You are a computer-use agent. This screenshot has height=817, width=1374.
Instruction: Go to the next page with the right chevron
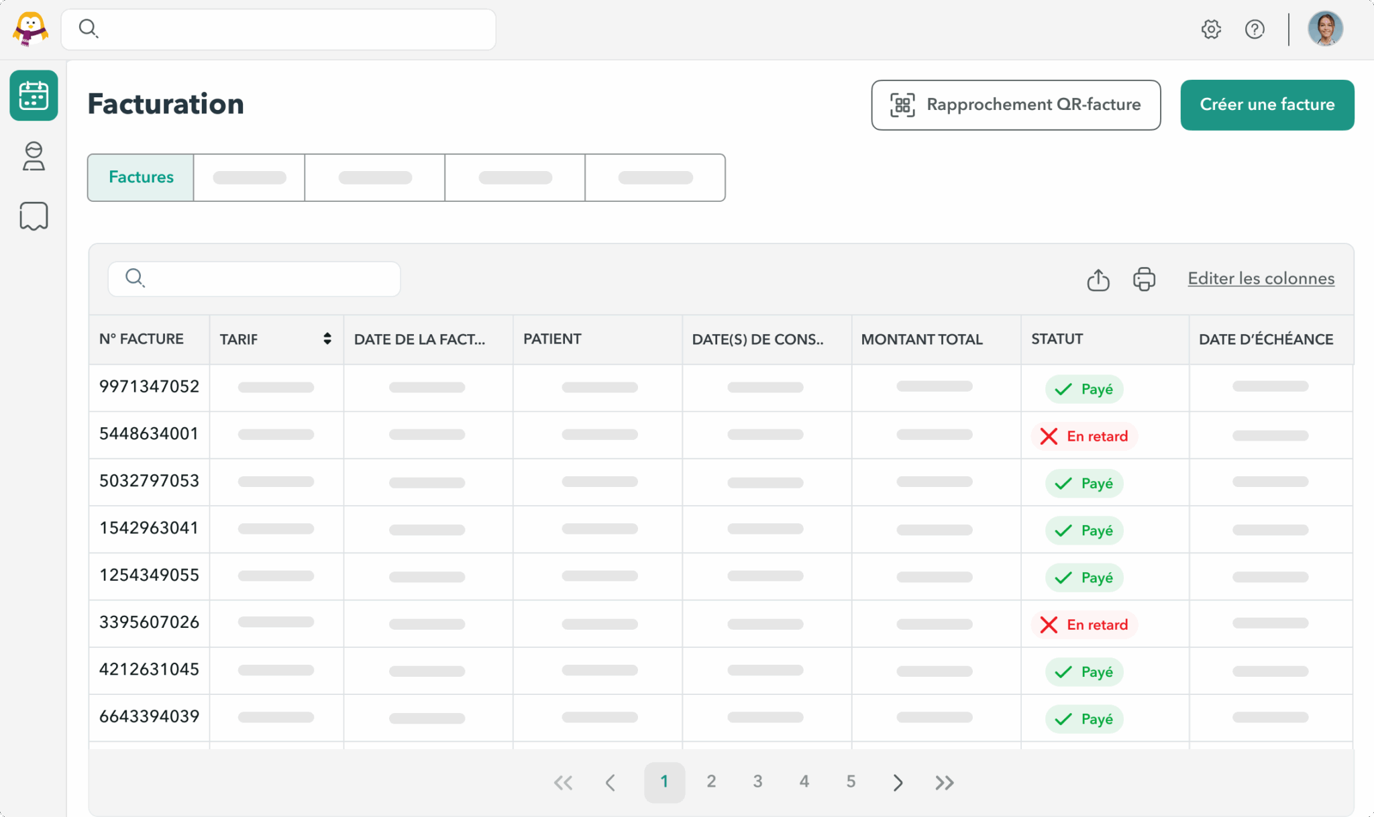(x=898, y=782)
